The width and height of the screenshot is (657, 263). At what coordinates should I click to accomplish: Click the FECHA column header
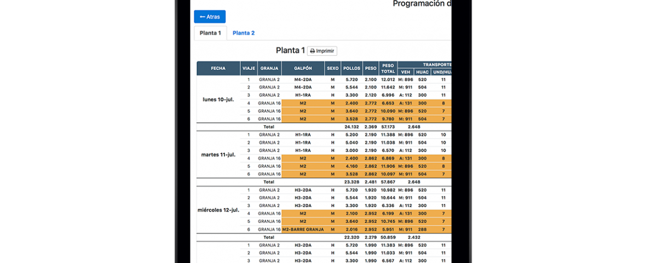pyautogui.click(x=218, y=68)
